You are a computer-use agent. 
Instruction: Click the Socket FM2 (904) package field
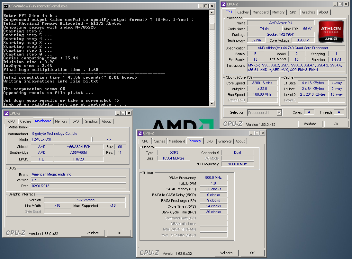point(281,34)
